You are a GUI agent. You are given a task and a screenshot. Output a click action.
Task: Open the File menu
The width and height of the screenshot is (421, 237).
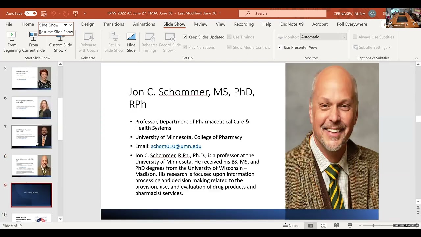click(x=9, y=24)
